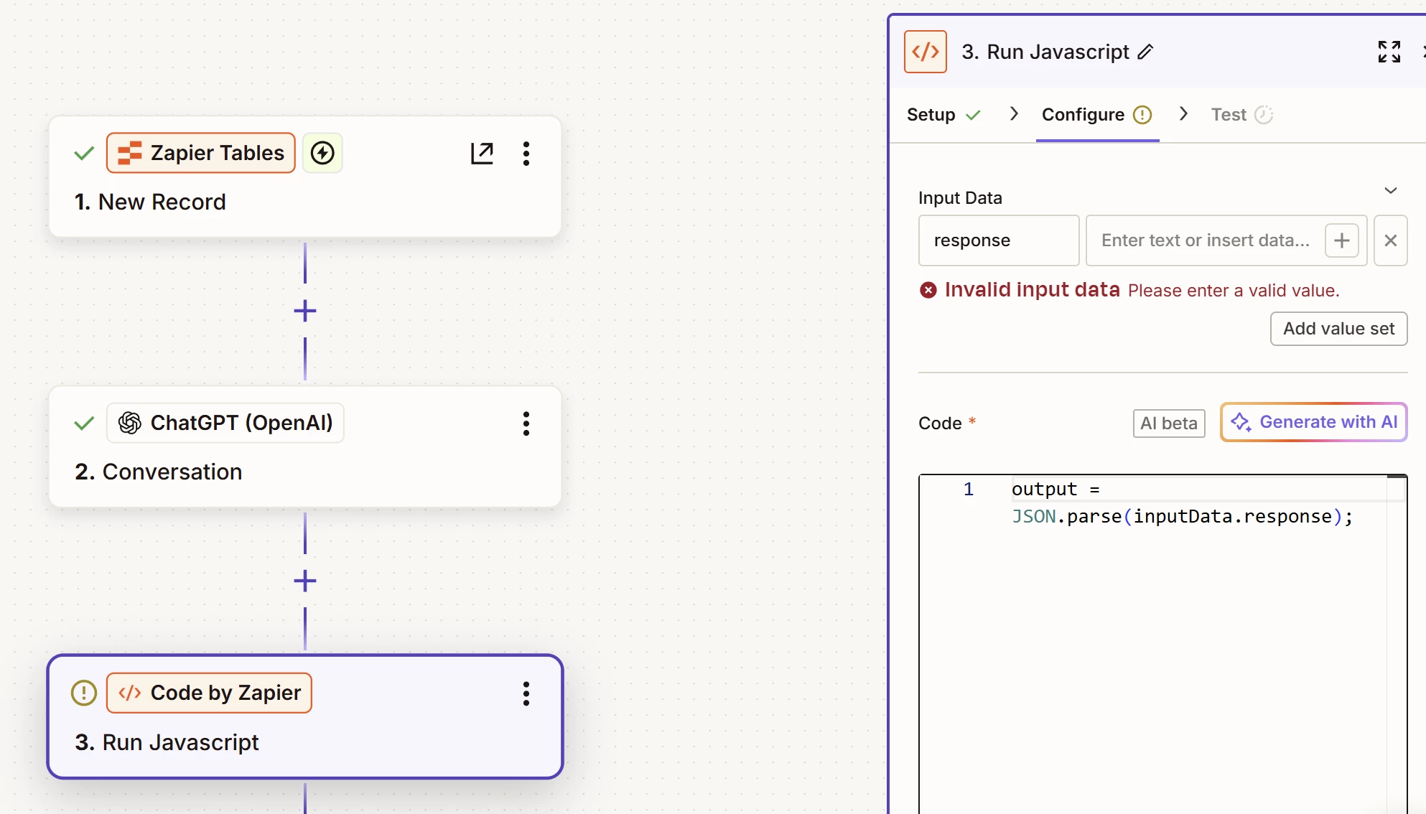Rename step using the pencil edit icon
Viewport: 1426px width, 814px height.
[1146, 52]
